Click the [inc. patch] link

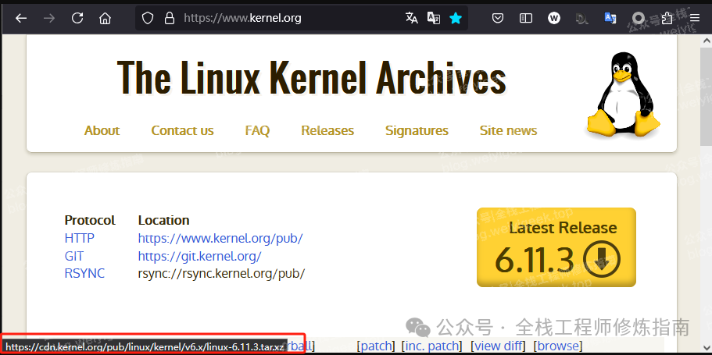(431, 346)
